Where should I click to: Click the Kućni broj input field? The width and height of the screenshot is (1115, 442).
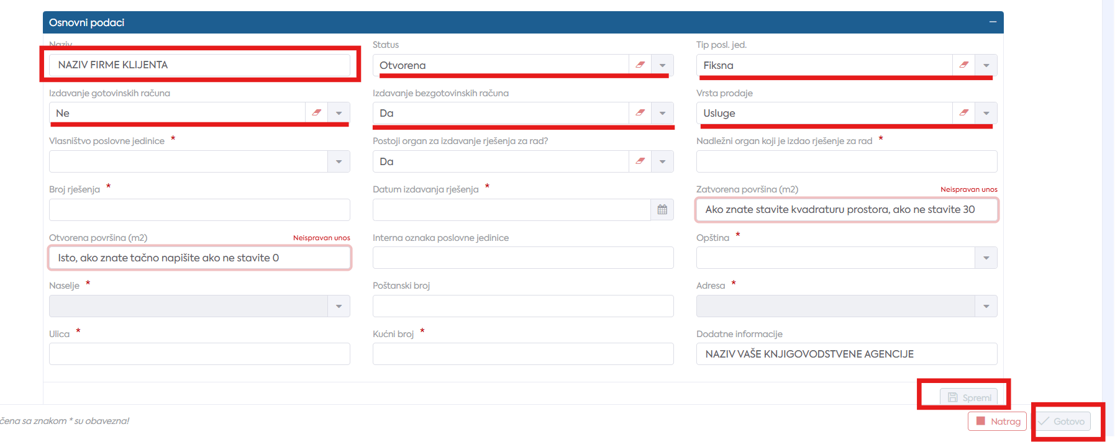523,354
